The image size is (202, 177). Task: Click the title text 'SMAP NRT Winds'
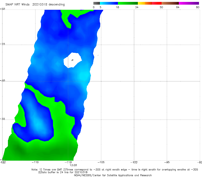17,4
